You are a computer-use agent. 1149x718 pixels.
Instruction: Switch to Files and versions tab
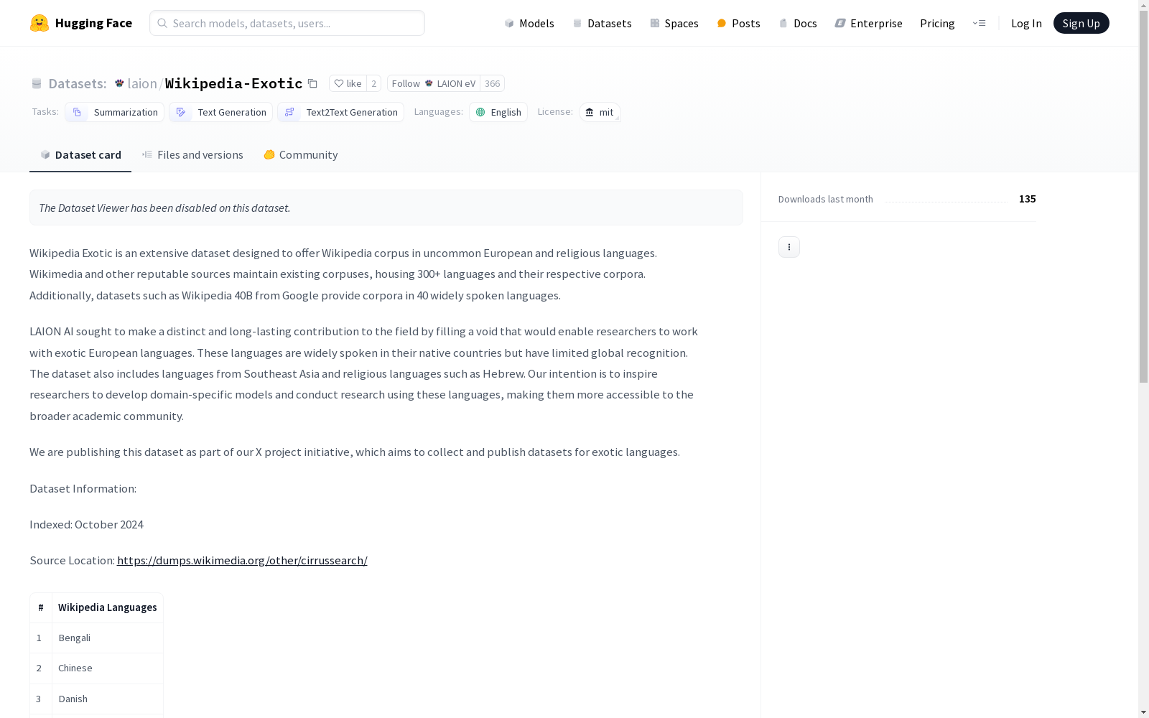click(192, 155)
